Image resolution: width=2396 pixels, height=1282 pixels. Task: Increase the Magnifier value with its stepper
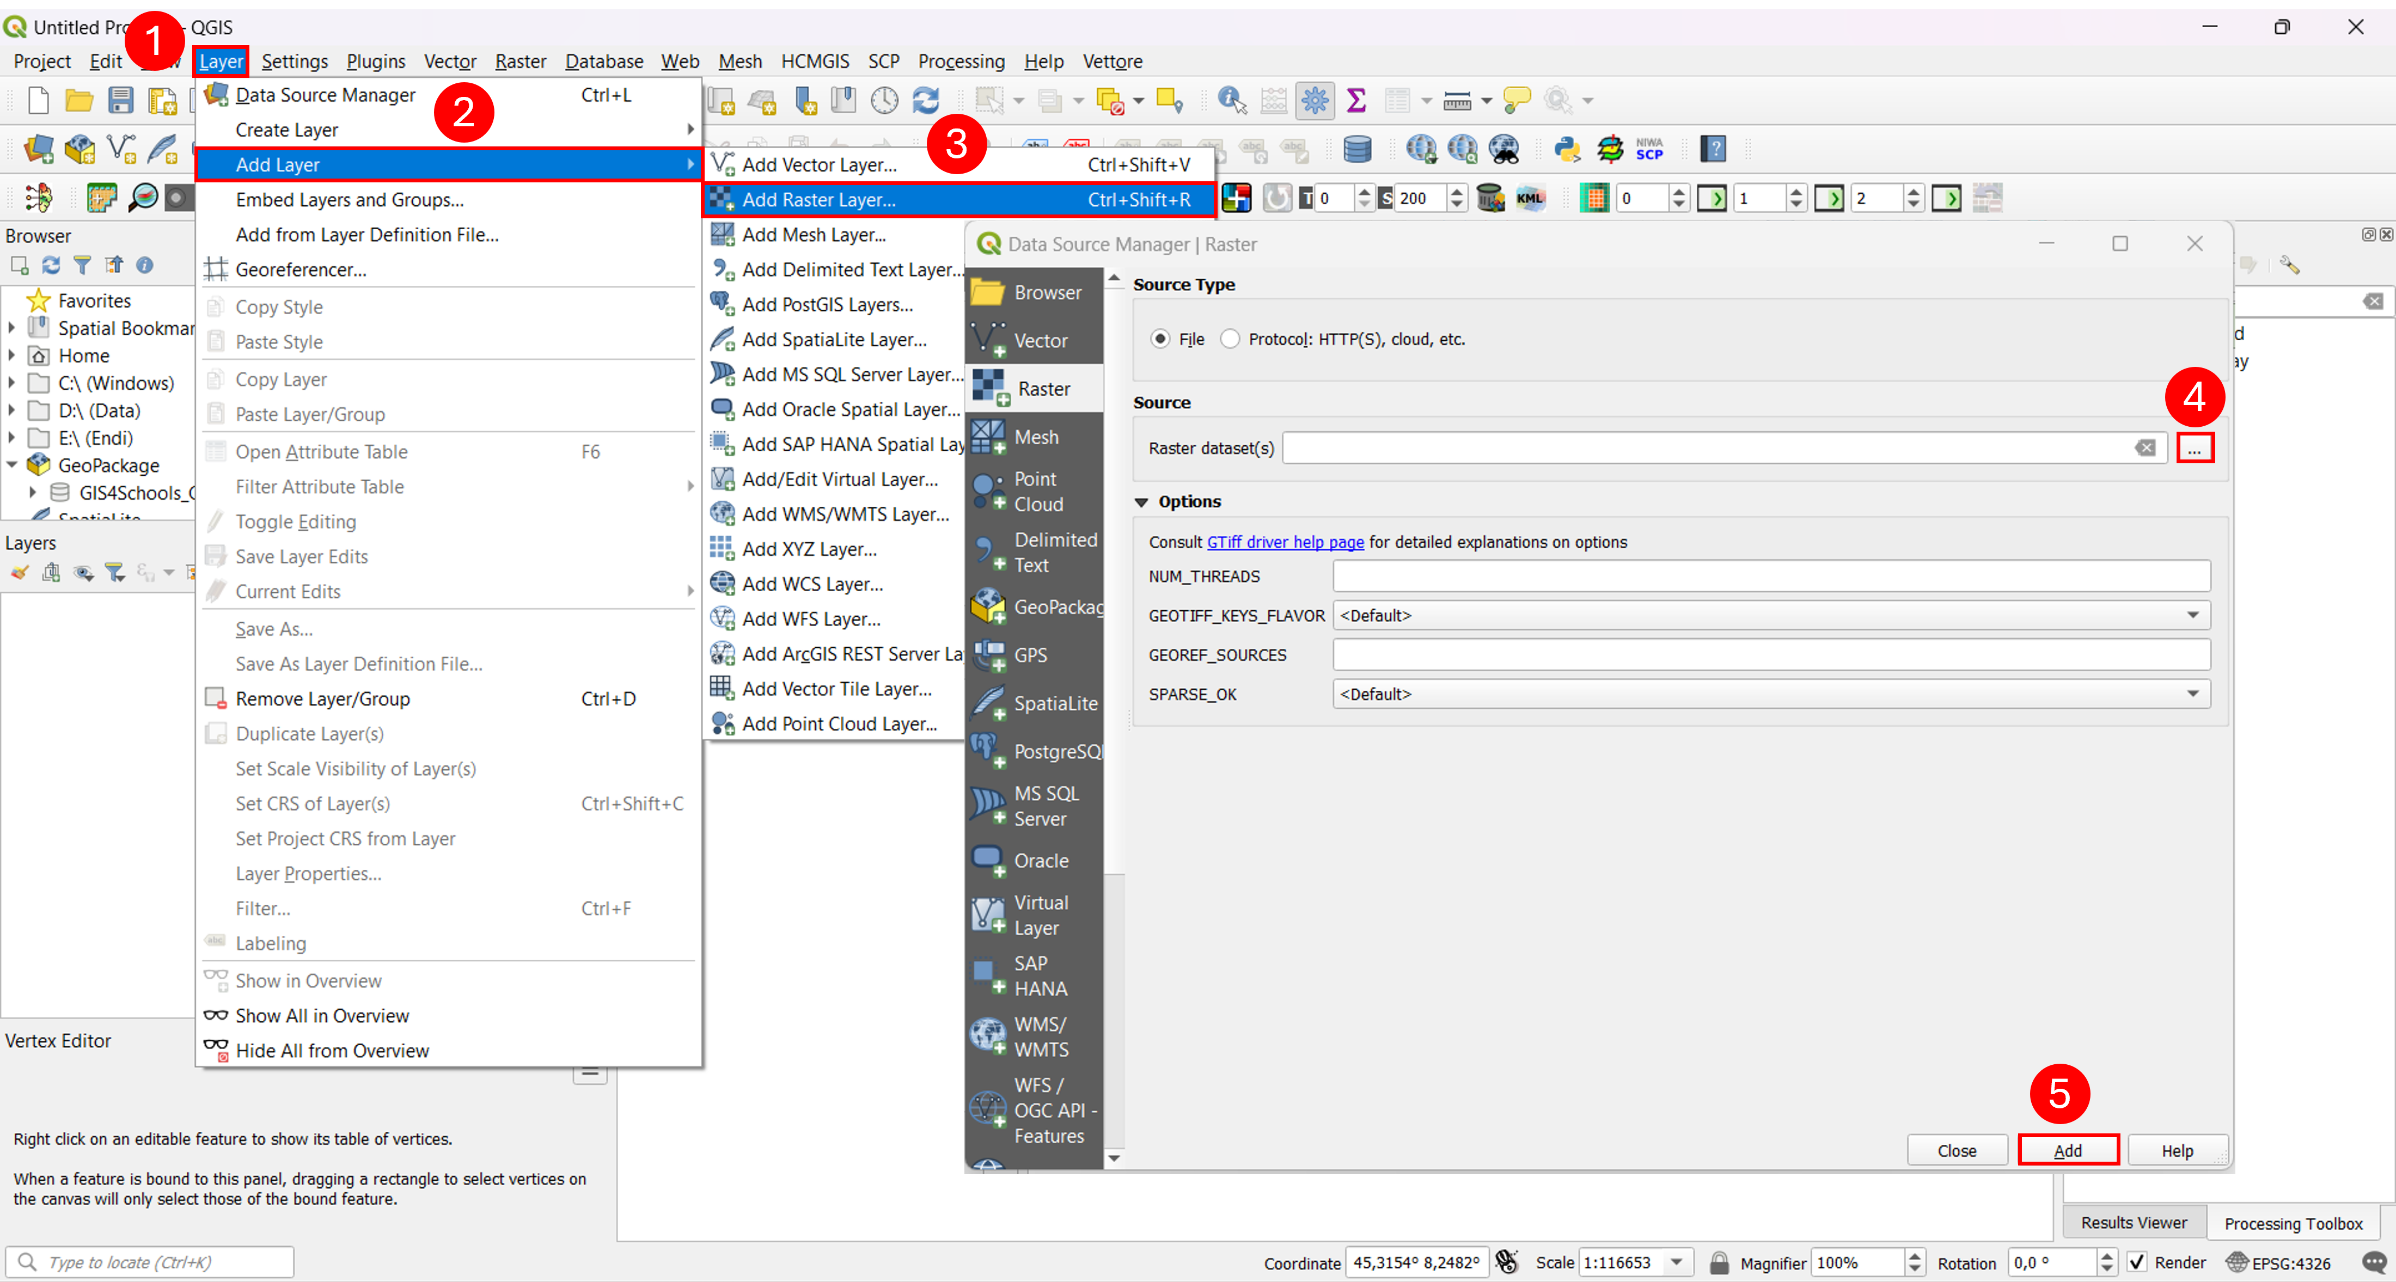pos(1915,1256)
